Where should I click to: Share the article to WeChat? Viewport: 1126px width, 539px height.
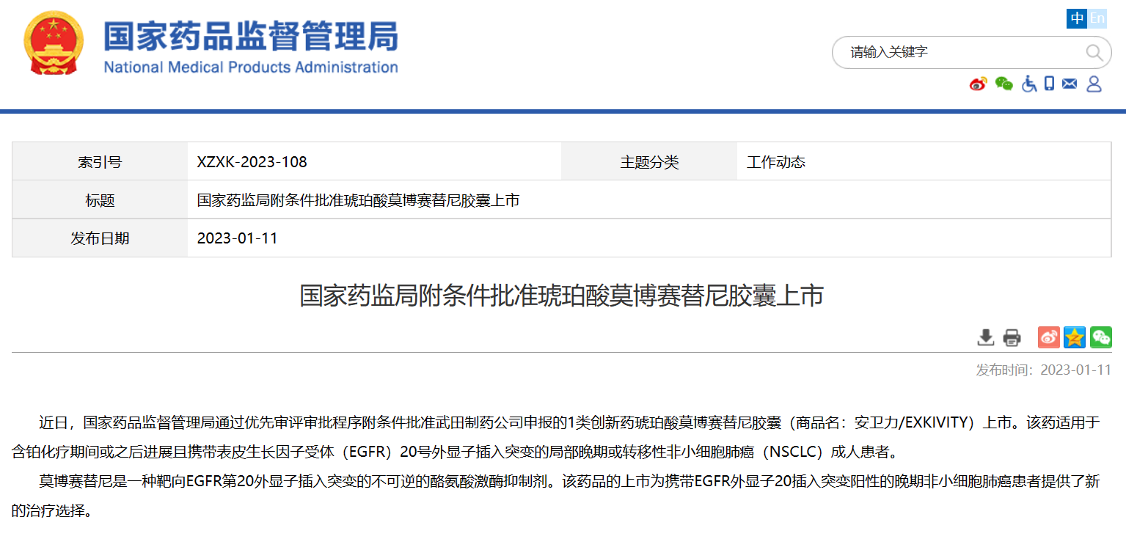point(1101,337)
